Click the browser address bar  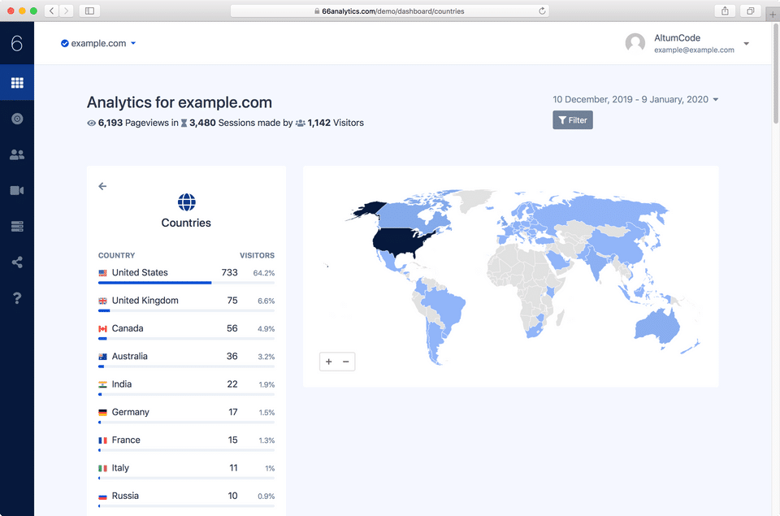tap(389, 11)
